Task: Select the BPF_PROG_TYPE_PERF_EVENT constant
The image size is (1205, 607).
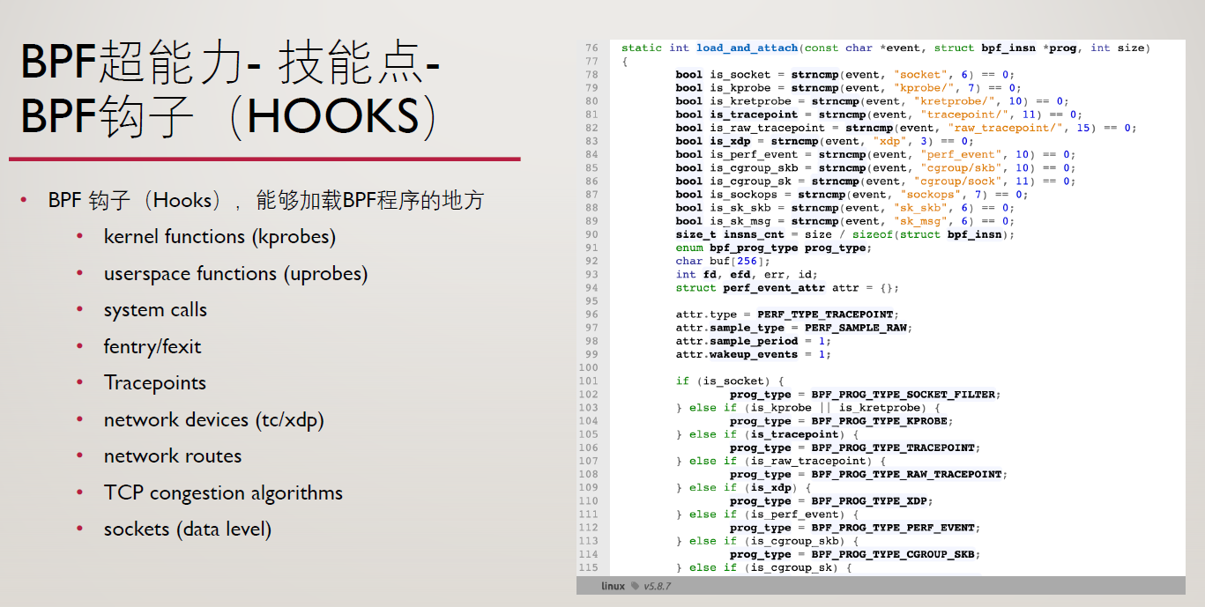Action: [893, 528]
